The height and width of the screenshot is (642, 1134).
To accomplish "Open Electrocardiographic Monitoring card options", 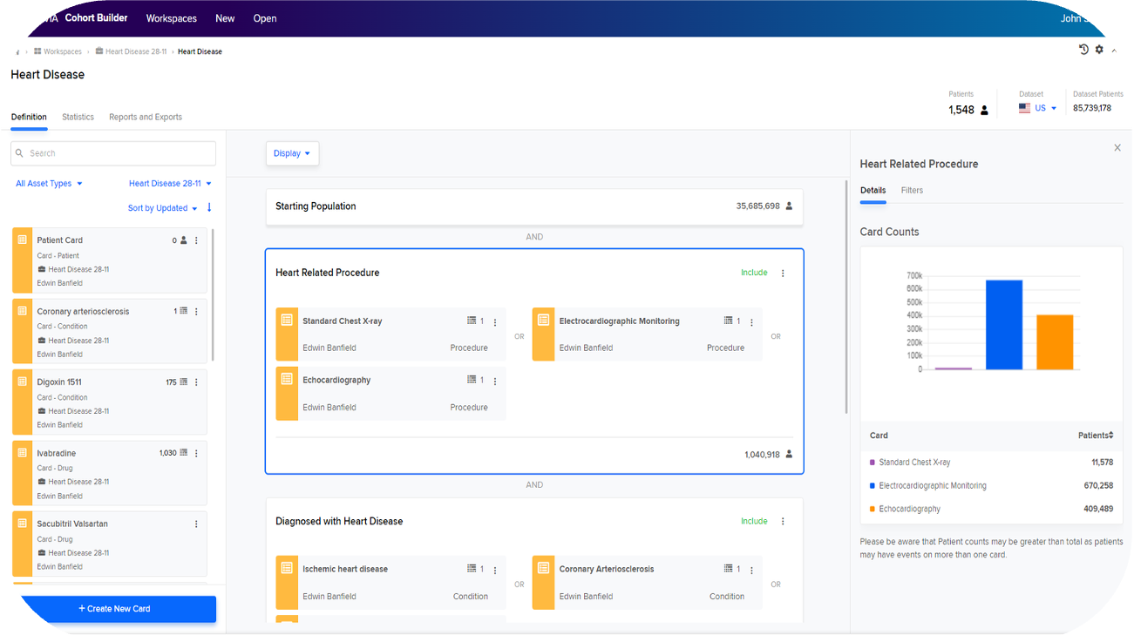I will [x=751, y=322].
